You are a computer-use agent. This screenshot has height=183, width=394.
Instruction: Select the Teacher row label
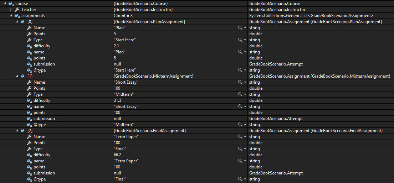coord(29,10)
